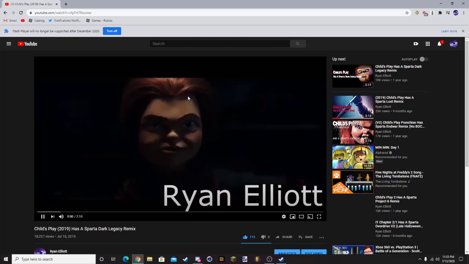The height and width of the screenshot is (264, 469).
Task: Switch to theater mode
Action: tap(301, 217)
